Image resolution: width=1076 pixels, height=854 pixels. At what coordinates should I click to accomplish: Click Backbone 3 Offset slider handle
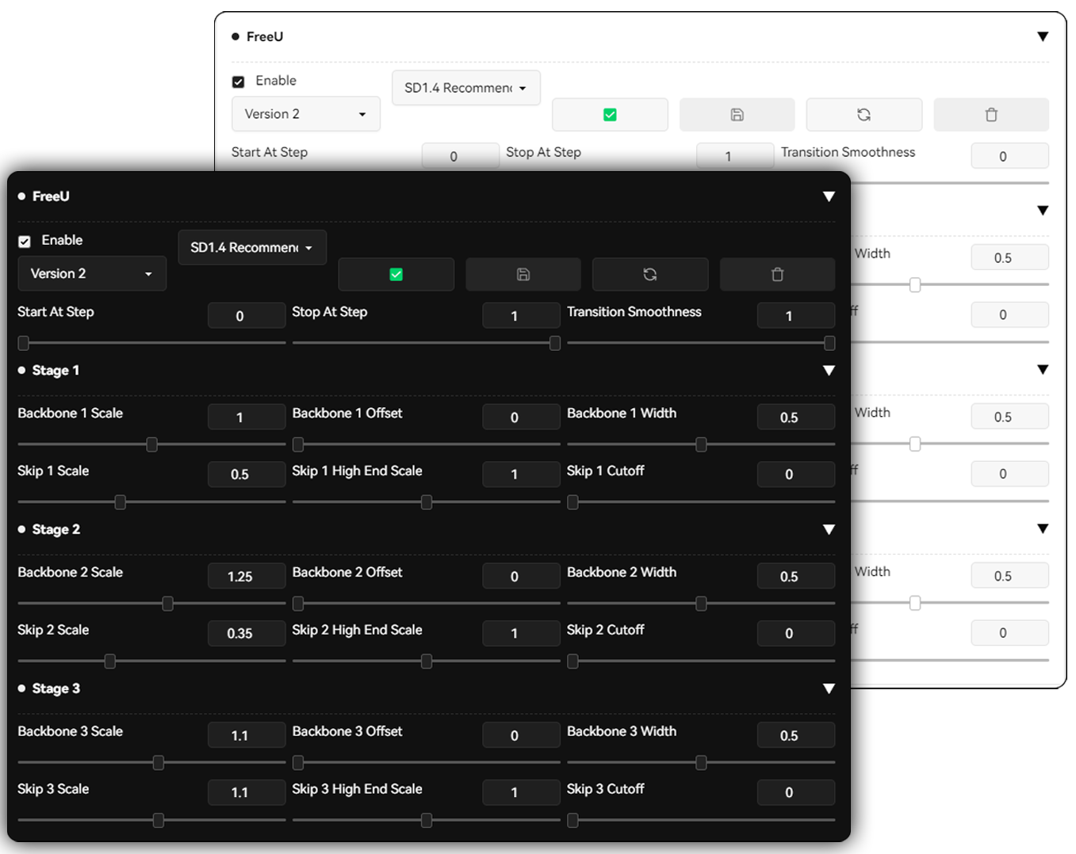pos(298,763)
